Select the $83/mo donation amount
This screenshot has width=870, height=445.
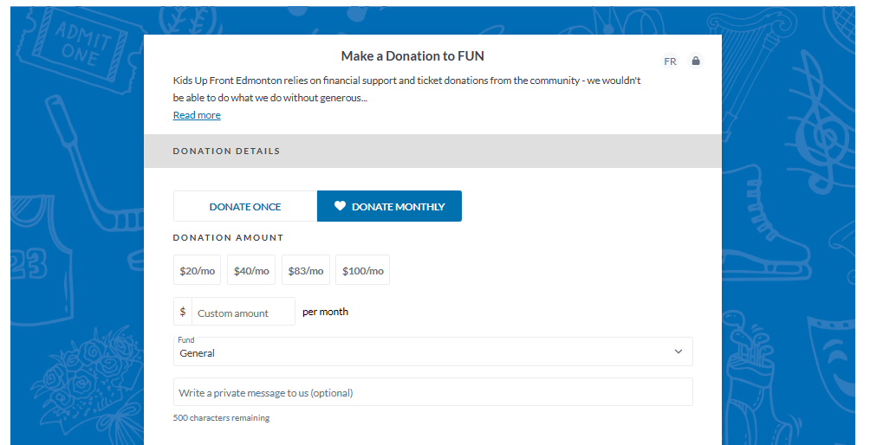306,270
